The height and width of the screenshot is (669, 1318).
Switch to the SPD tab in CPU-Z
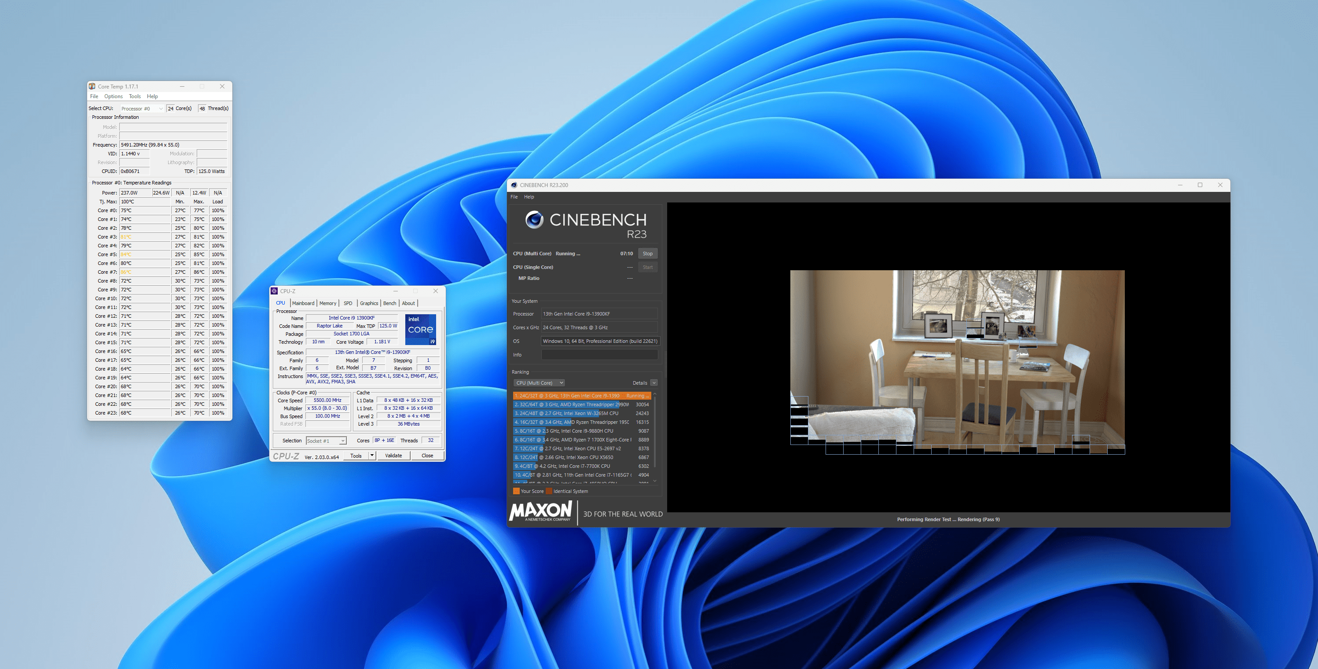point(348,303)
